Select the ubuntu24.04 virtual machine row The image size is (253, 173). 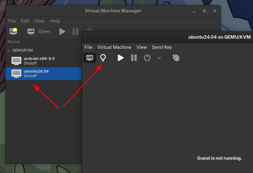coord(43,74)
